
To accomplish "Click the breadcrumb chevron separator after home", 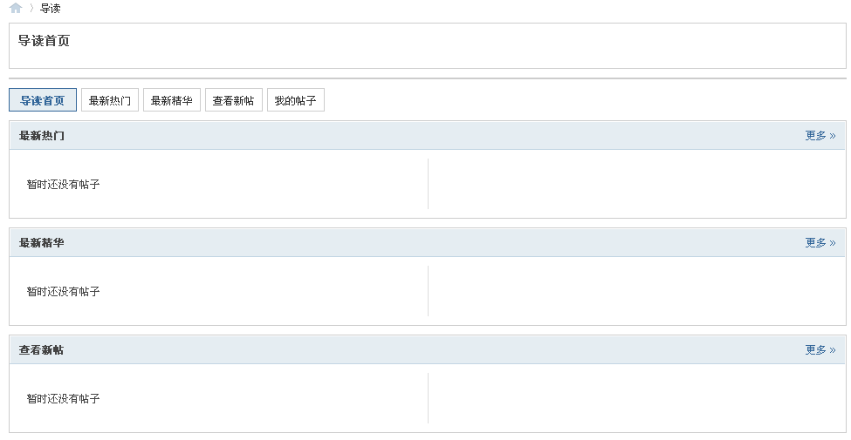I will [31, 8].
